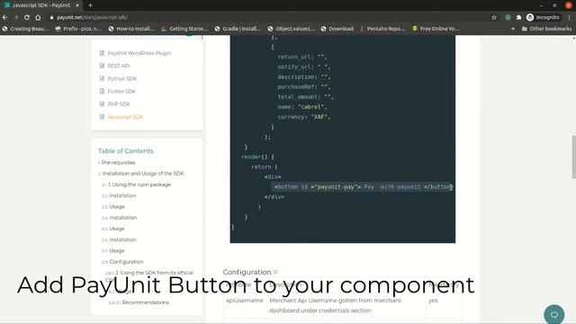The image size is (576, 324).
Task: Click the name: "cabrel" code line
Action: pyautogui.click(x=302, y=107)
